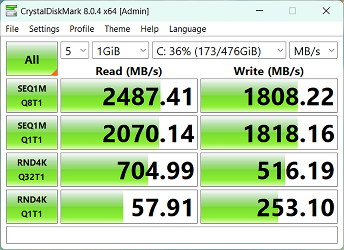Change the MB/s unit dropdown
The width and height of the screenshot is (344, 250).
(x=313, y=50)
